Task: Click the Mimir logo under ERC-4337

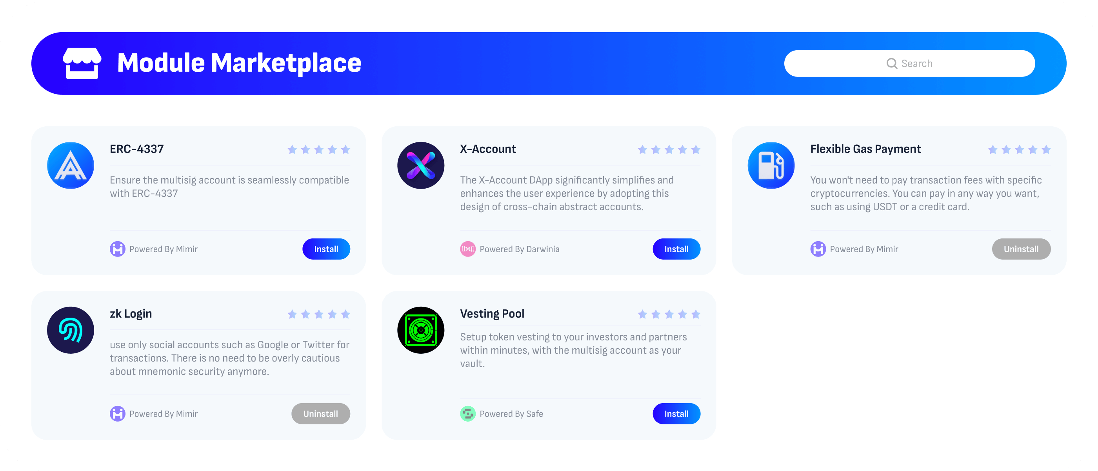Action: (117, 249)
